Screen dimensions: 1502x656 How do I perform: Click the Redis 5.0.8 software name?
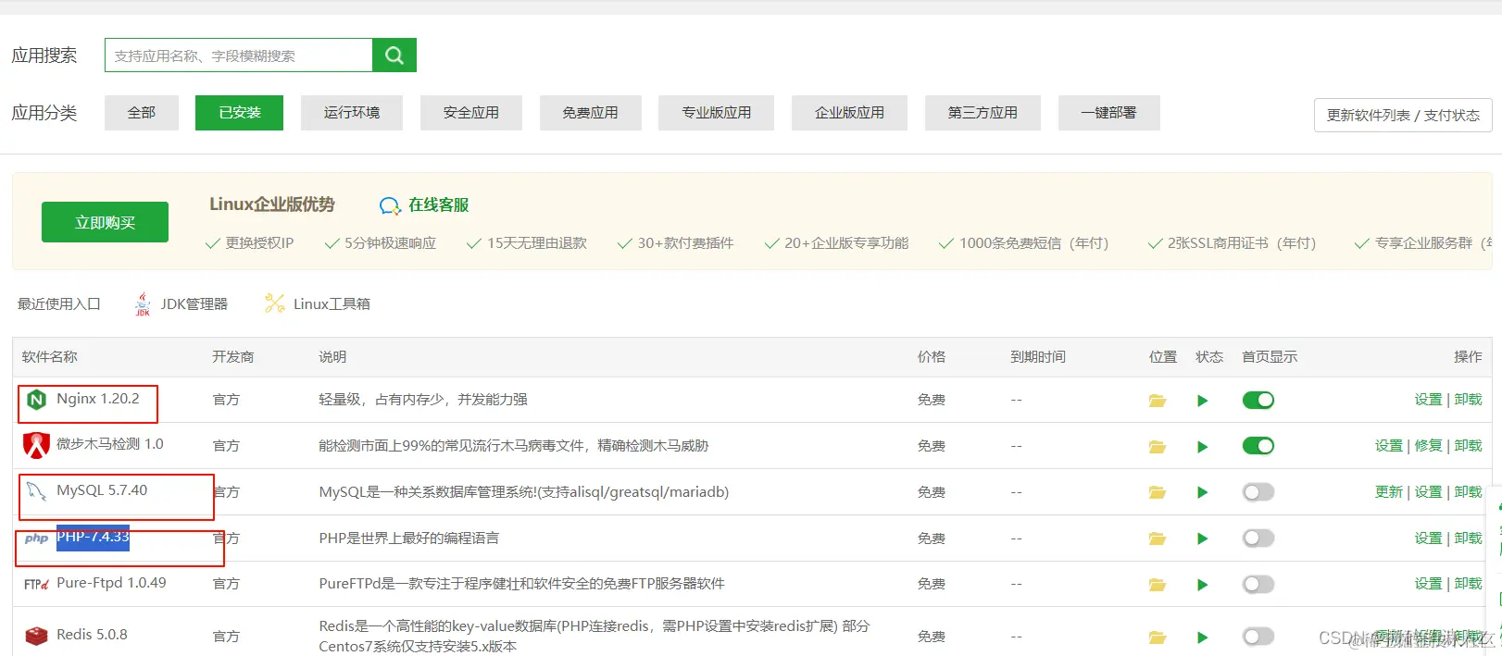(x=92, y=635)
